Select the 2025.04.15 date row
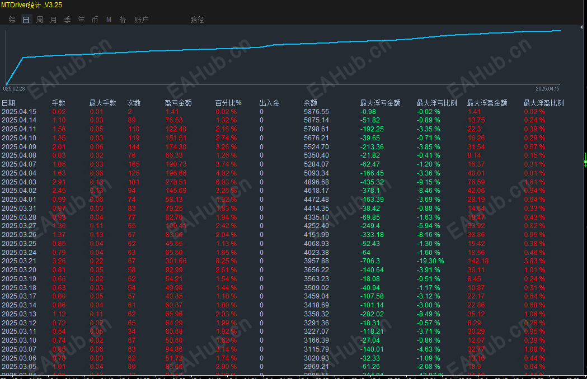Viewport: 587px width, 379px height. 19,112
